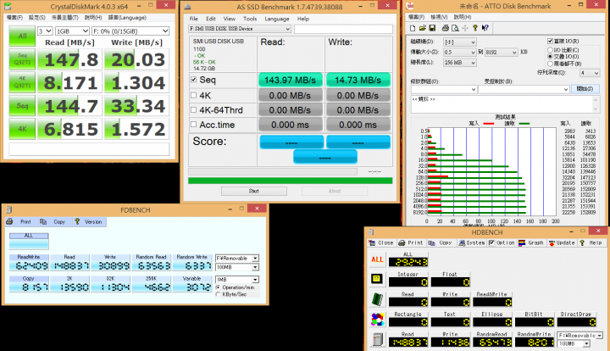Click Print in the HDBENCH toolbar
This screenshot has height=351, width=610.
pos(411,242)
